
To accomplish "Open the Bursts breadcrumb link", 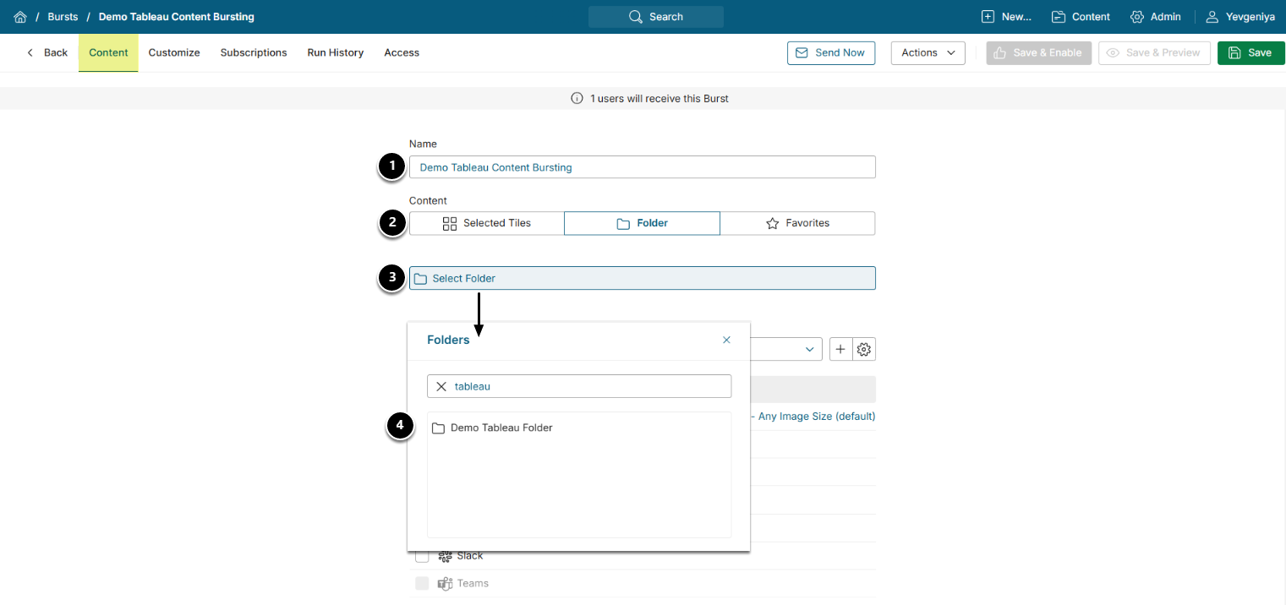I will (63, 17).
